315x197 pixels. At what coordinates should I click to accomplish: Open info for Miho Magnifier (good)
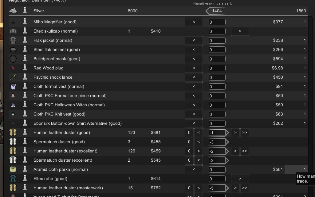click(x=25, y=22)
